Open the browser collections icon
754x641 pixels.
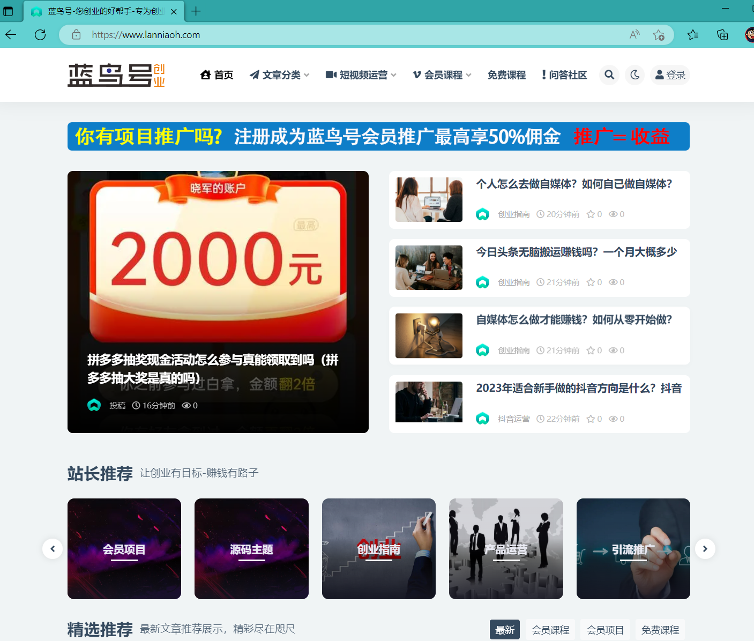pyautogui.click(x=722, y=35)
